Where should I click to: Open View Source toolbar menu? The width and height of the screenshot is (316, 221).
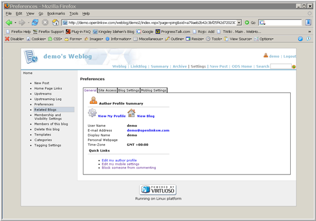coord(238,39)
